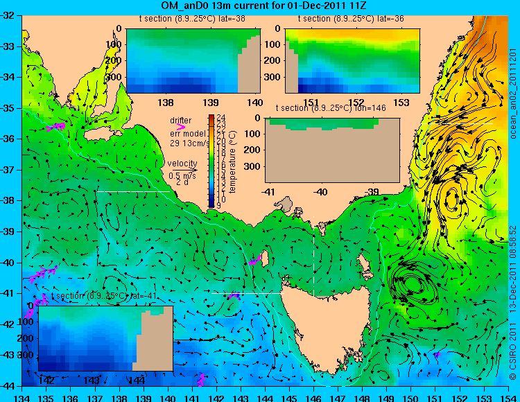Click '142' under the lat=-41 inset
The height and width of the screenshot is (402, 520).
(x=46, y=381)
